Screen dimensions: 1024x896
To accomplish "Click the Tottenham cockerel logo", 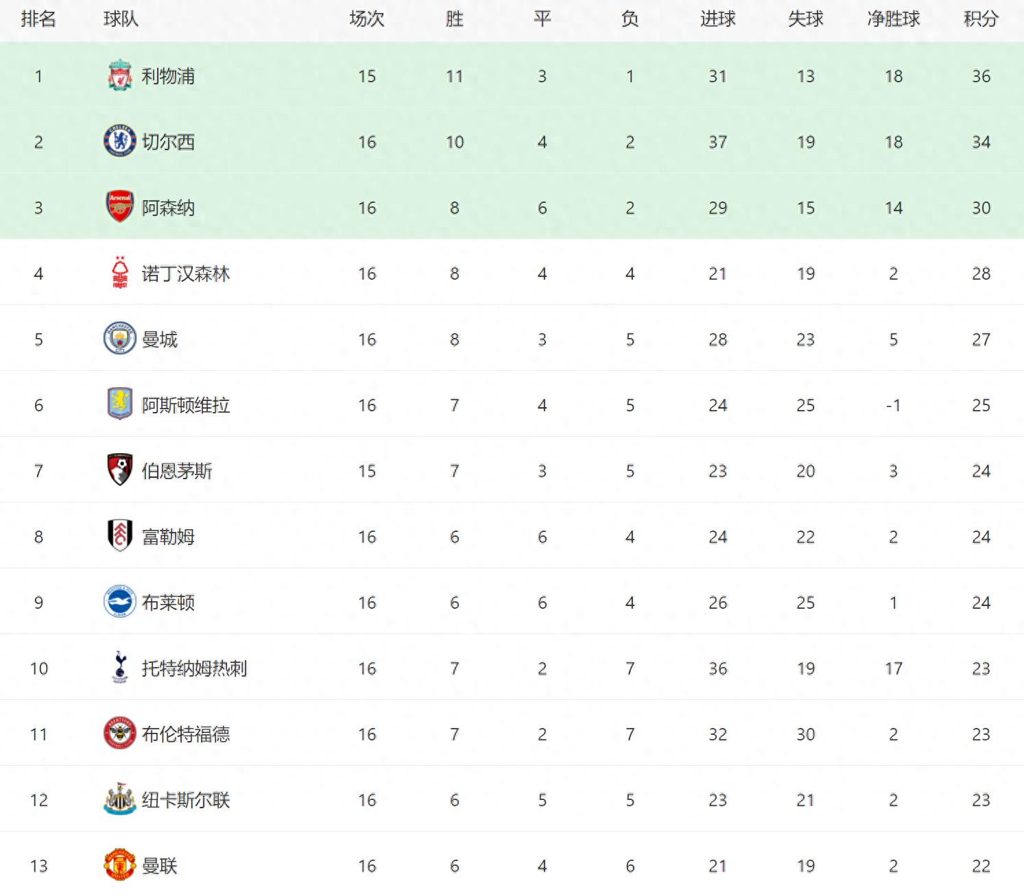I will click(120, 668).
